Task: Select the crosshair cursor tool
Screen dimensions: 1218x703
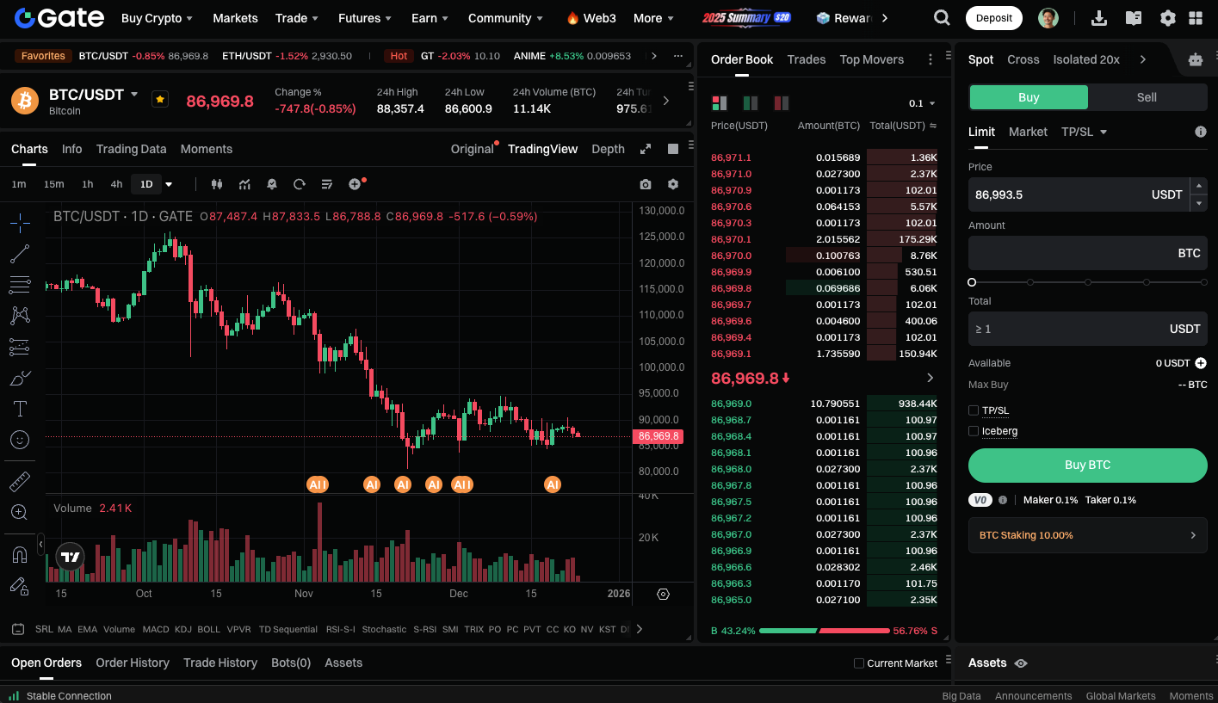Action: [x=20, y=223]
